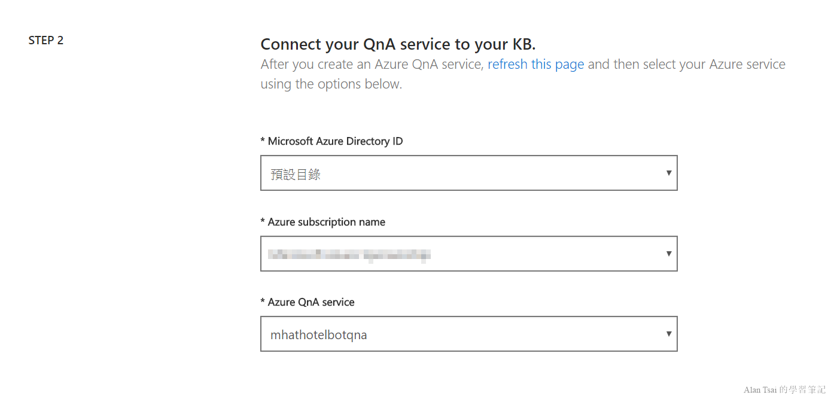Click the required asterisk beside Azure QnA service

pos(263,303)
